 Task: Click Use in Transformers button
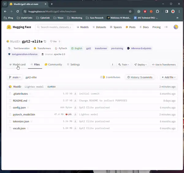tap(164, 65)
